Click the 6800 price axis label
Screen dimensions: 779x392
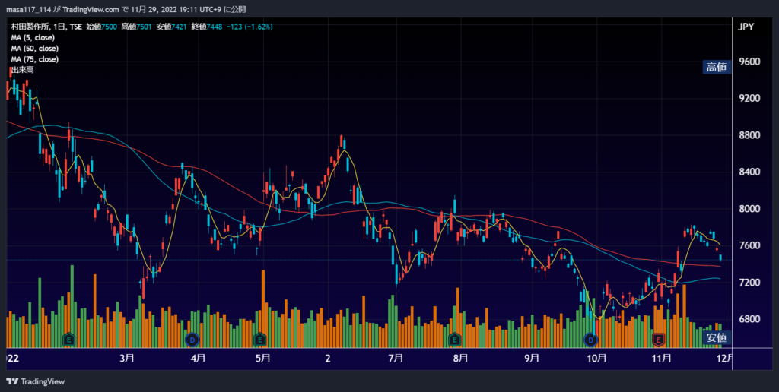(x=749, y=319)
